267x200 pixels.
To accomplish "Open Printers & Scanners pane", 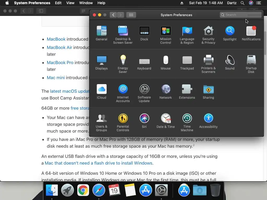I will pos(208,64).
